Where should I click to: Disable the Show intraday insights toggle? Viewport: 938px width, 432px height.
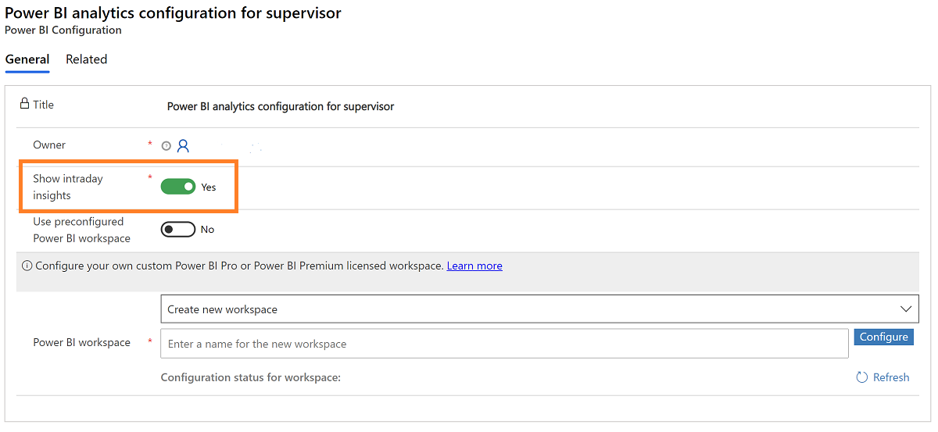(x=178, y=187)
